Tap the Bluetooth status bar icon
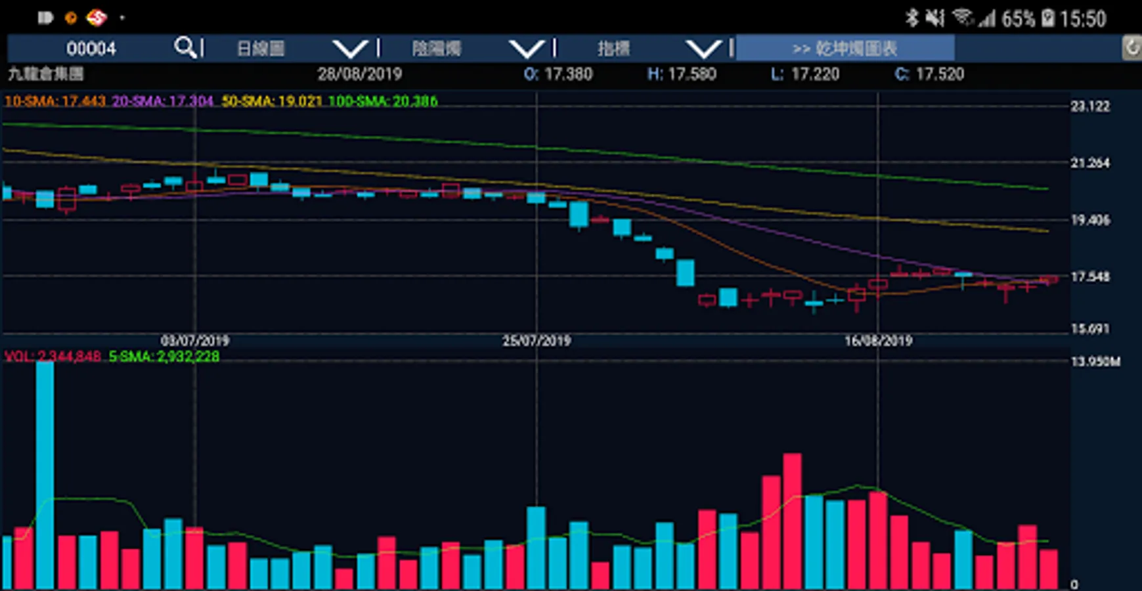Screen dimensions: 1142x591 point(911,18)
